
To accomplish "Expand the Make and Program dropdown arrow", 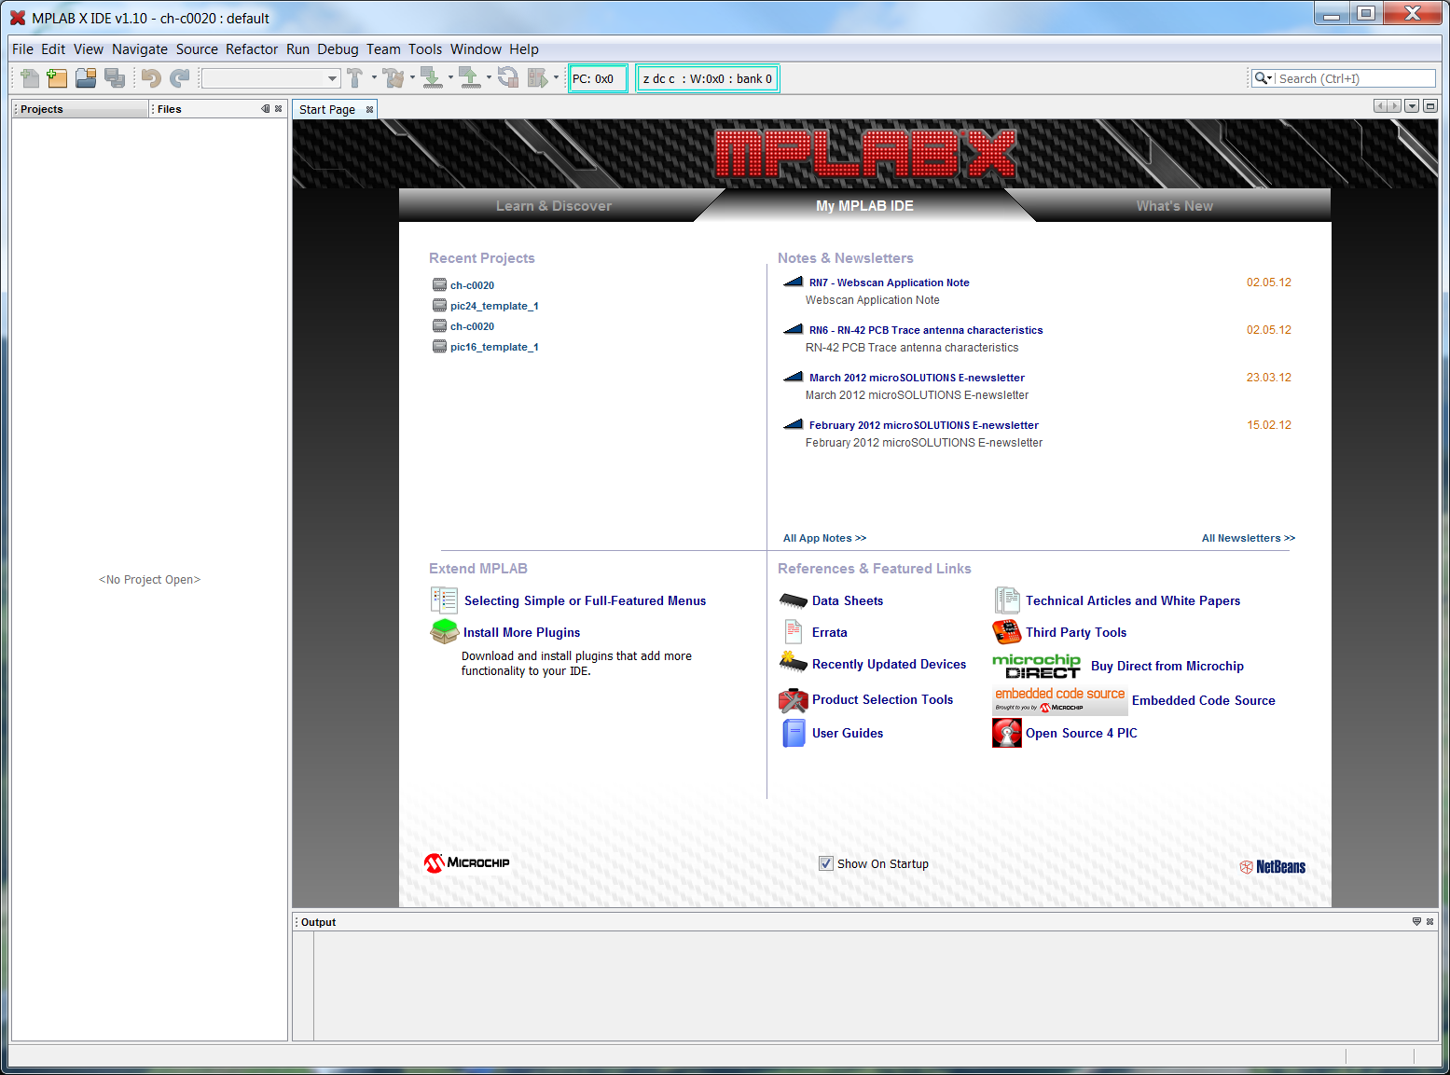I will (450, 78).
